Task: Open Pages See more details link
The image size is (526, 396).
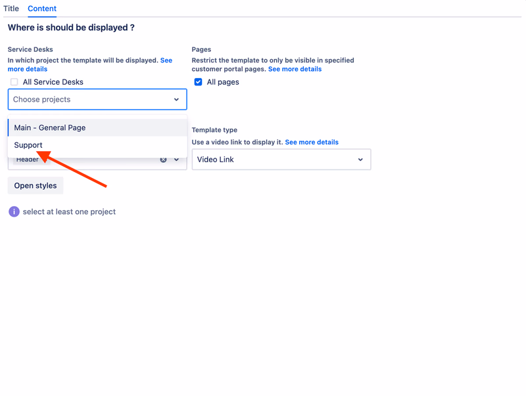Action: (295, 69)
